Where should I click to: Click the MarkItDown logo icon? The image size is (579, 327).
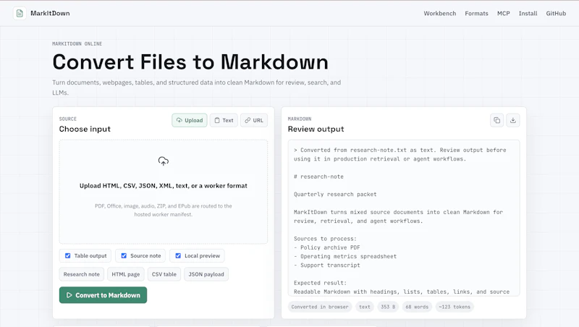[x=20, y=13]
